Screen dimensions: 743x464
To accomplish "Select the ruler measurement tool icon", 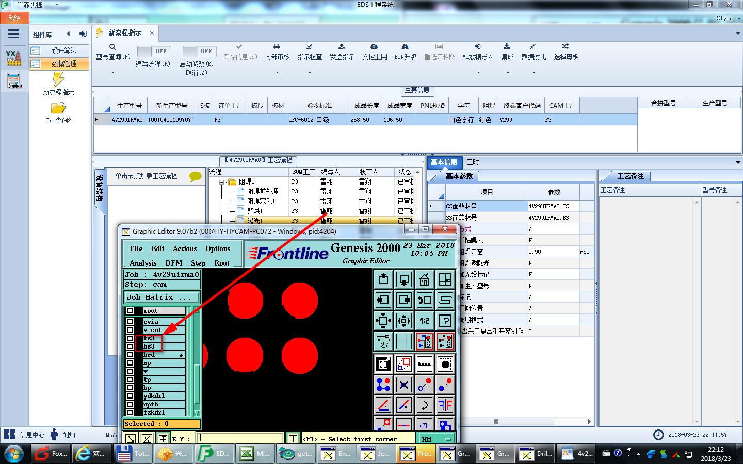I will (425, 364).
